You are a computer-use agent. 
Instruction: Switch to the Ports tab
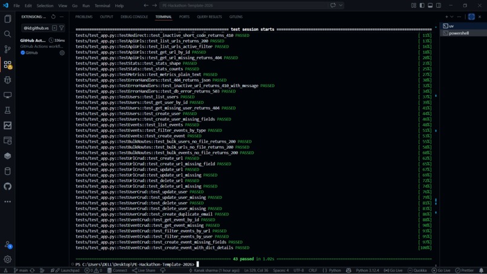[184, 17]
